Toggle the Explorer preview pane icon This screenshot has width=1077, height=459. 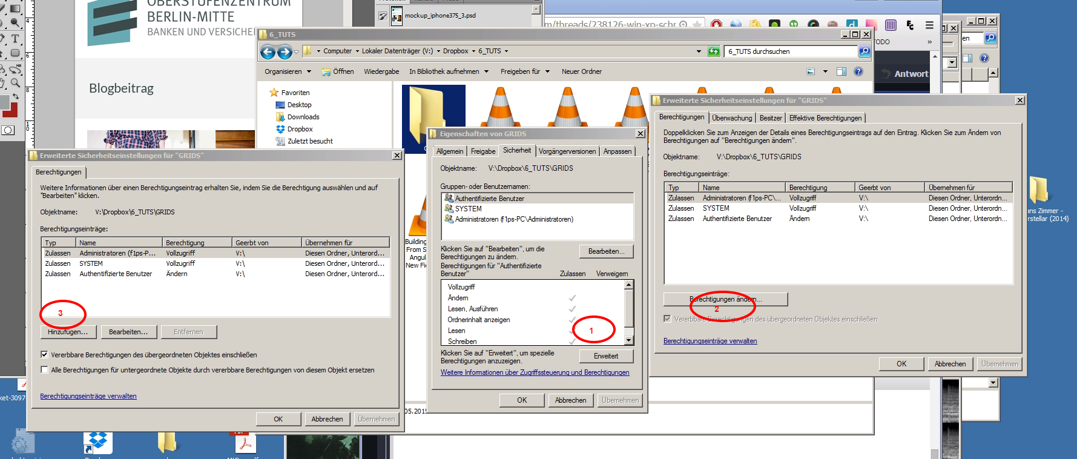(x=841, y=71)
